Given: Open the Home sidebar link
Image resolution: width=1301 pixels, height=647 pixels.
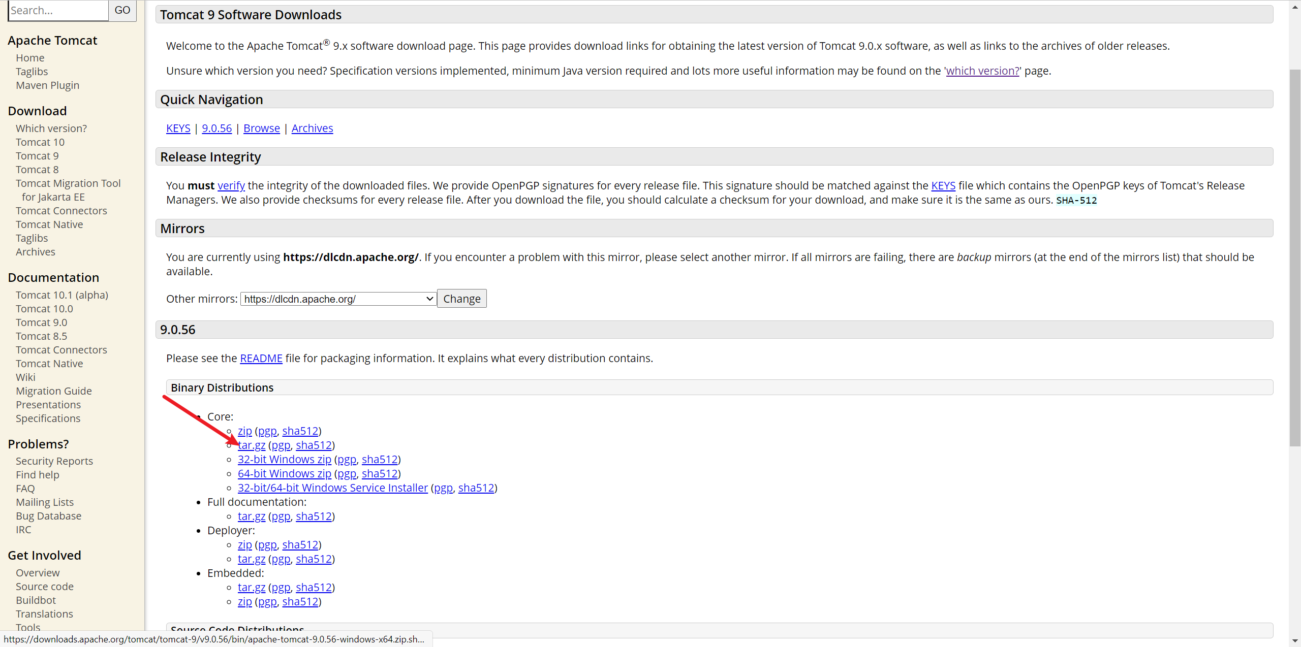Looking at the screenshot, I should (30, 58).
